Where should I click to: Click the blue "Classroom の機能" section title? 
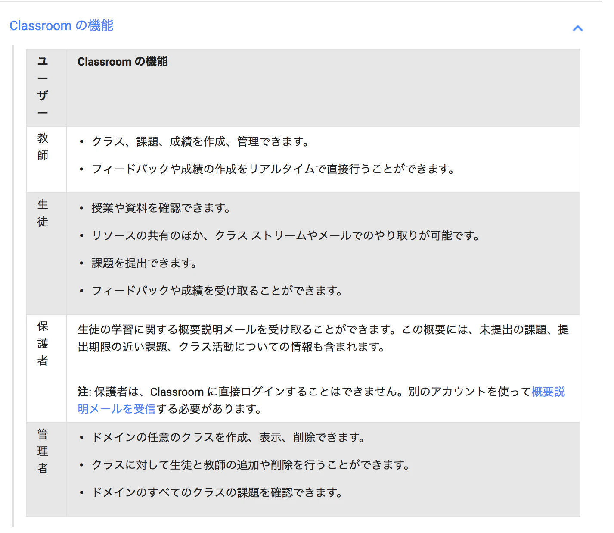click(62, 26)
